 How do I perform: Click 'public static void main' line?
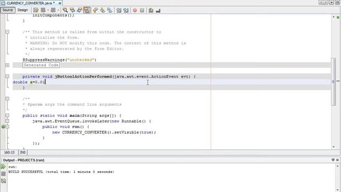72,115
